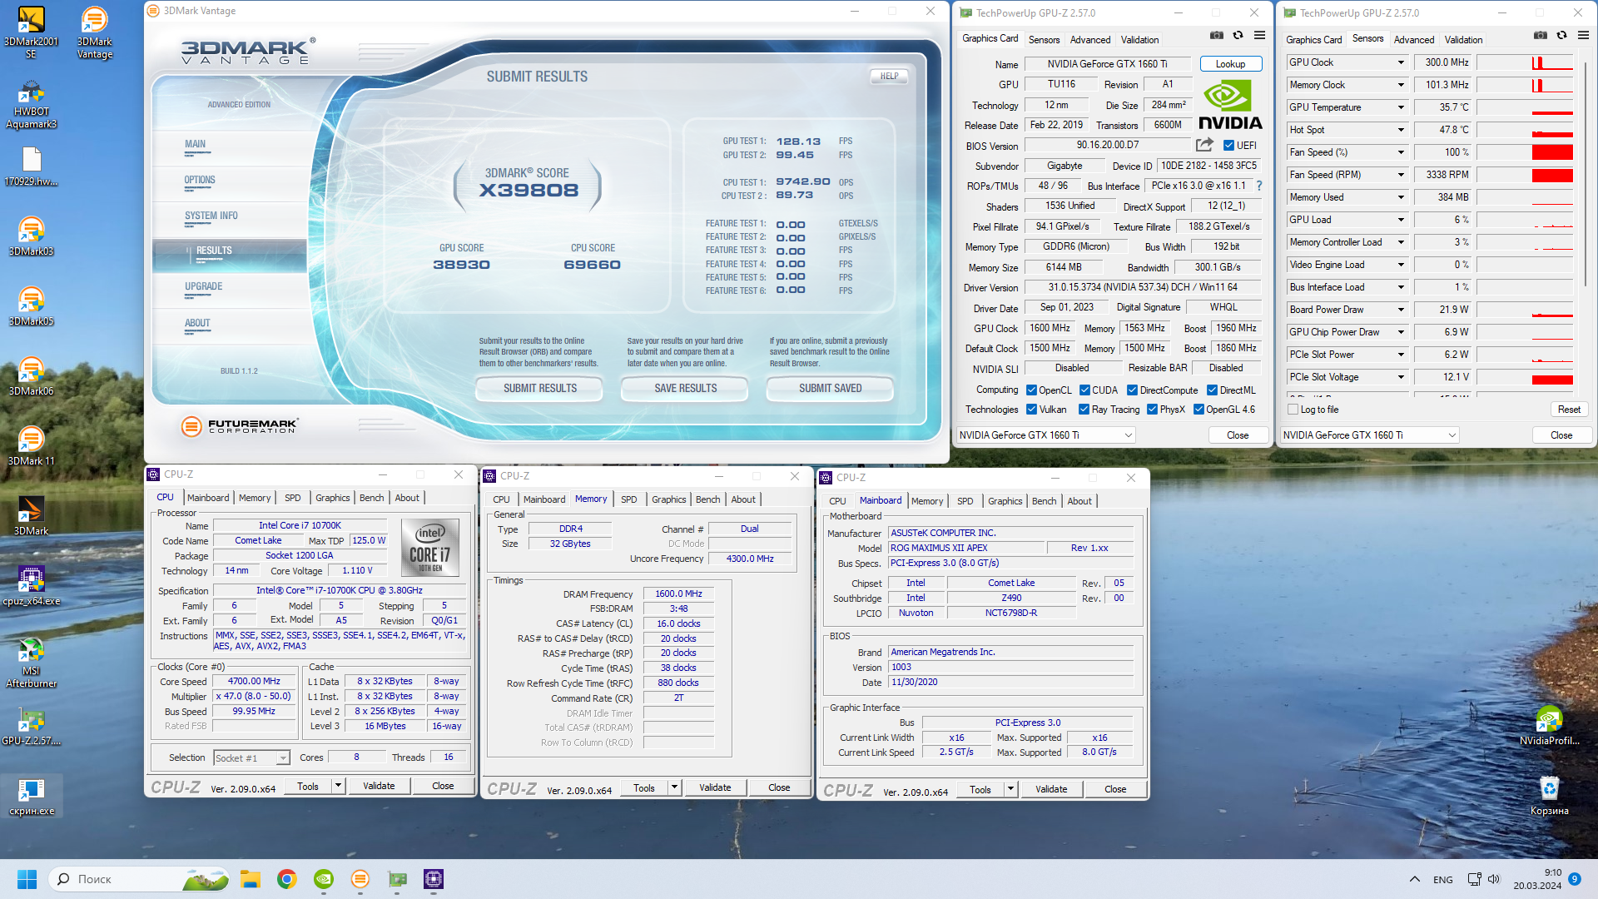Viewport: 1598px width, 899px height.
Task: Click Fan Speed (%) red sensor graph
Action: coord(1525,152)
